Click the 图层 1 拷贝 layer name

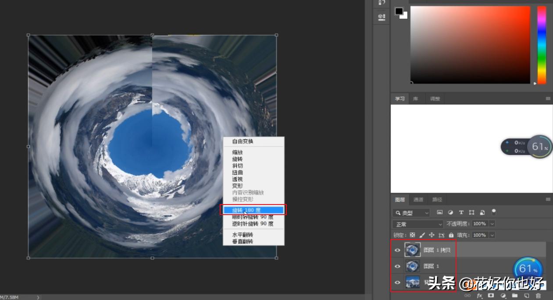coord(437,250)
